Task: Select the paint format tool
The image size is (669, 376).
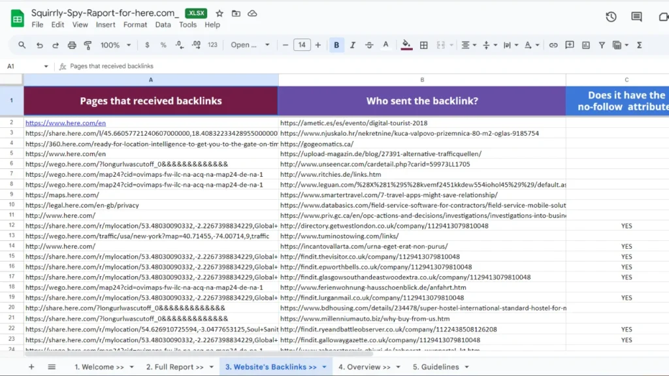Action: pyautogui.click(x=88, y=45)
